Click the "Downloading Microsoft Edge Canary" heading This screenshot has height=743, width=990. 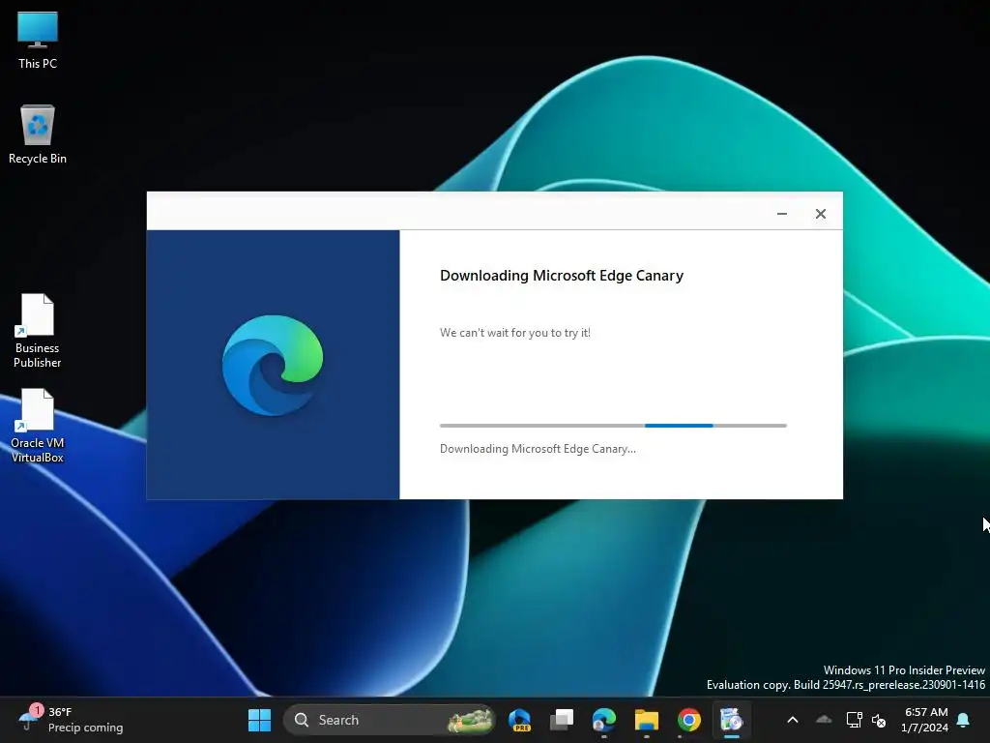(562, 276)
